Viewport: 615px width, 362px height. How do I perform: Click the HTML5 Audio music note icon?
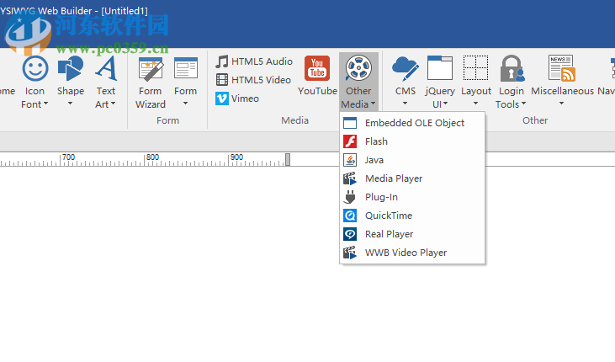click(x=221, y=61)
